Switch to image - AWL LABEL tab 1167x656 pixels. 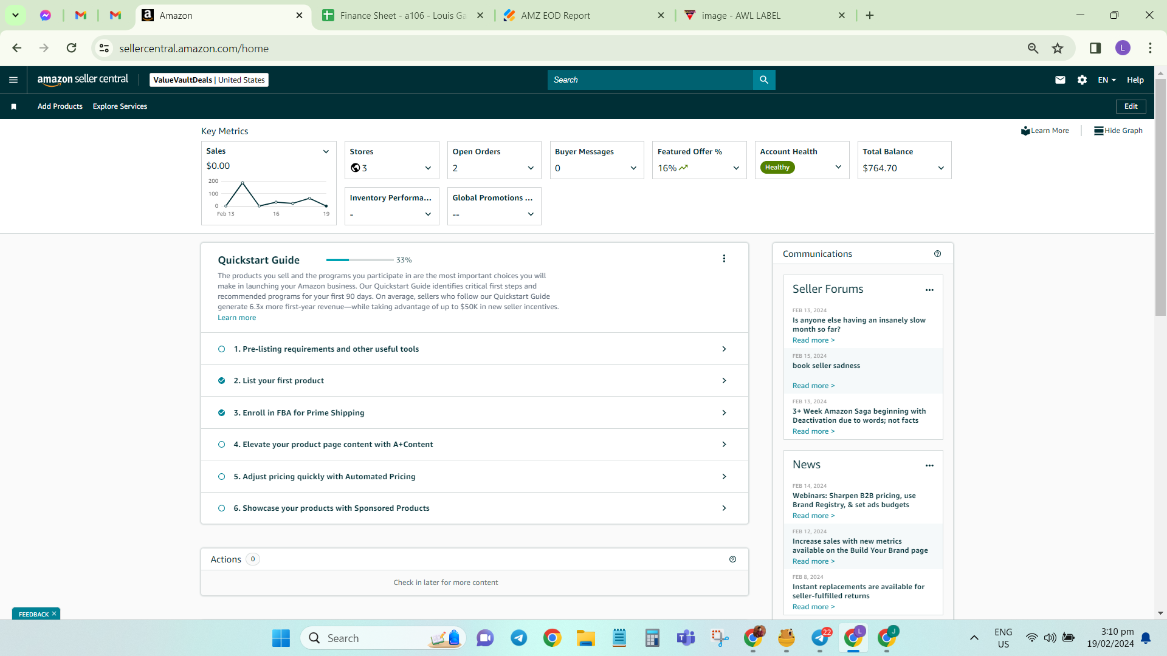[x=764, y=16]
